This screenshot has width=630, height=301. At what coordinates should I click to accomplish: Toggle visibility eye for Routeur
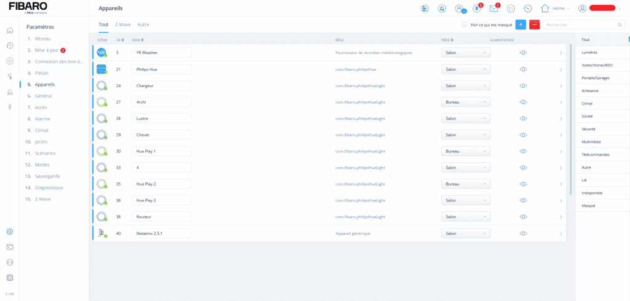523,217
